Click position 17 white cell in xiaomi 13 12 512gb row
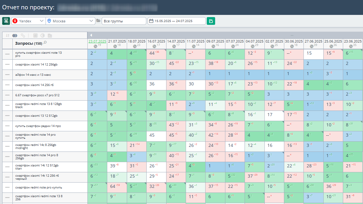This screenshot has width=363, height=204. [274, 116]
